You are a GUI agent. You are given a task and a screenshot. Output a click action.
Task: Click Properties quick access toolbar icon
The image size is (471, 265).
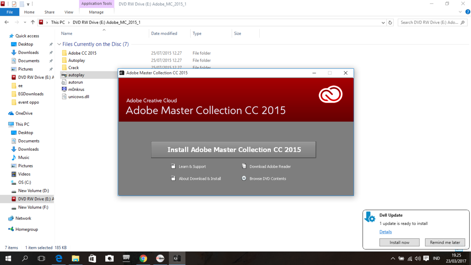14,4
